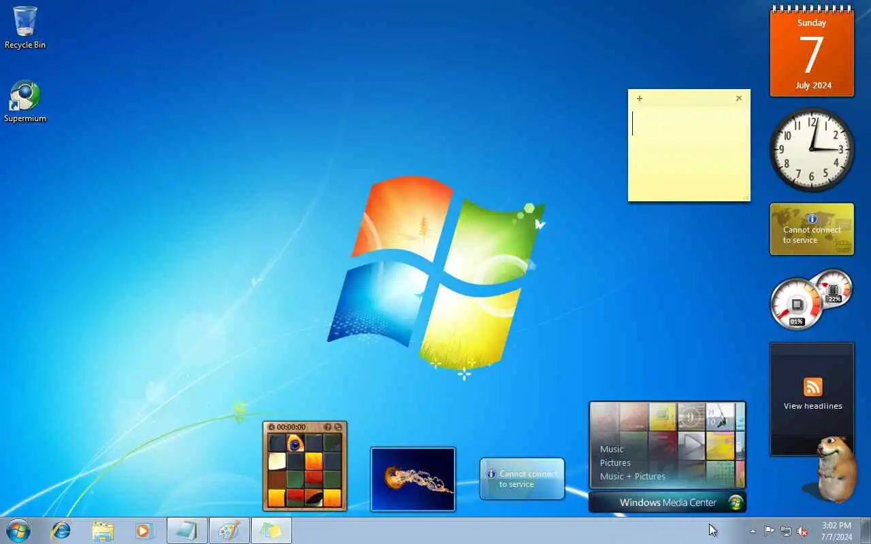The width and height of the screenshot is (871, 544).
Task: Open Pictures in Media Center gadget
Action: (615, 462)
